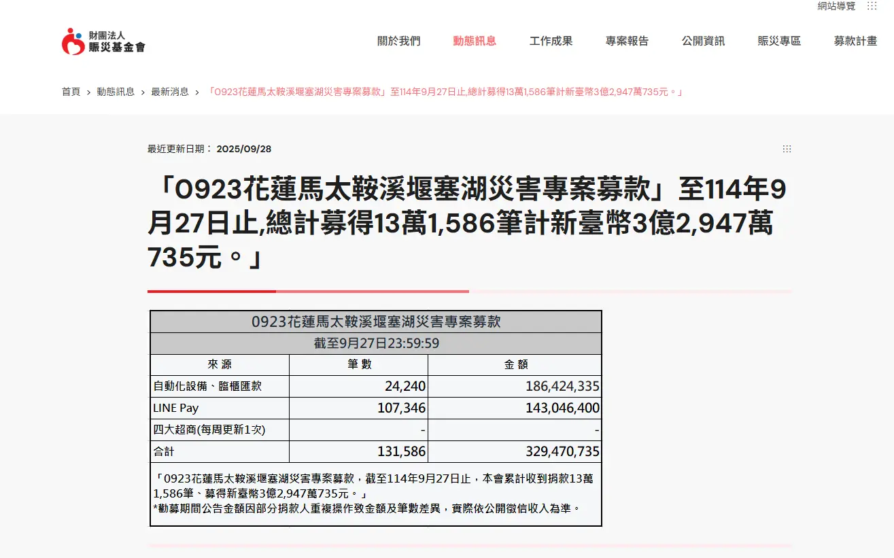Open the 賑災專區 menu

coord(780,41)
